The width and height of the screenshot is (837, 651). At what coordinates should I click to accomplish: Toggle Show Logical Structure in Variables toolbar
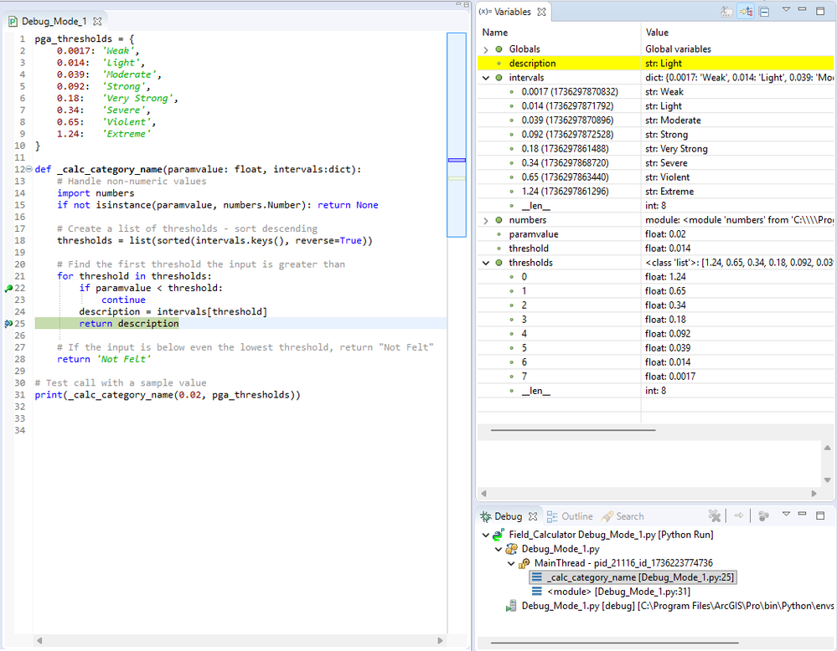747,12
